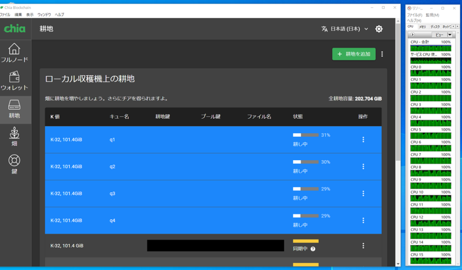Open the フルノード (Full Node) sidebar icon

point(14,53)
